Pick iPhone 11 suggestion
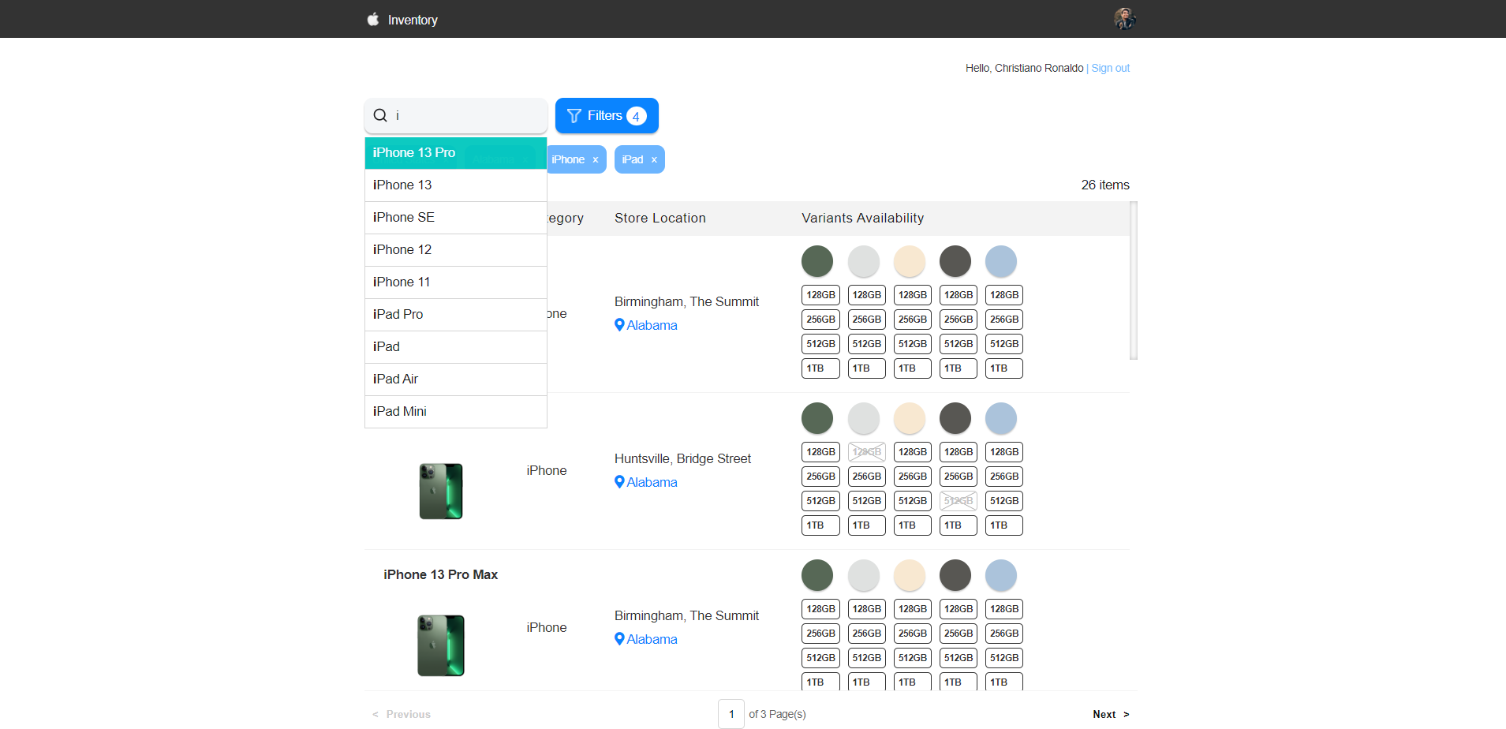Image resolution: width=1506 pixels, height=729 pixels. (x=456, y=282)
